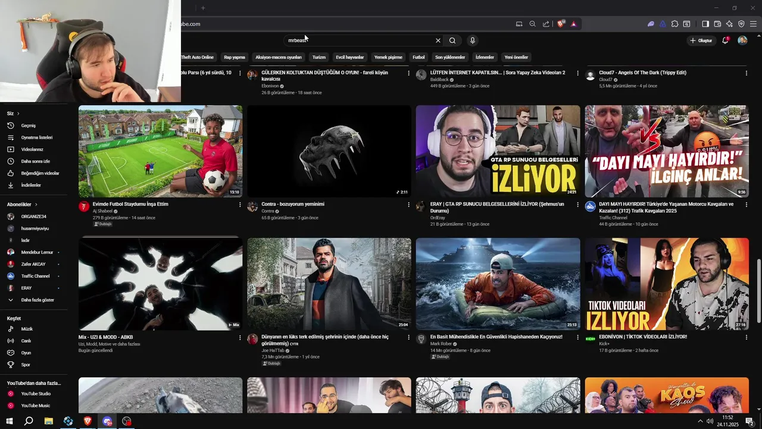Select the Evcil hayvanlar chip
The width and height of the screenshot is (762, 429).
(x=349, y=57)
